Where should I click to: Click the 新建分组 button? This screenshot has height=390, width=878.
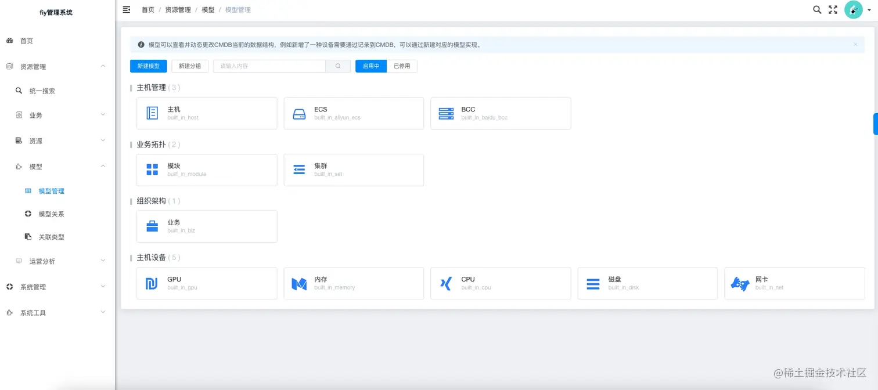(x=190, y=66)
